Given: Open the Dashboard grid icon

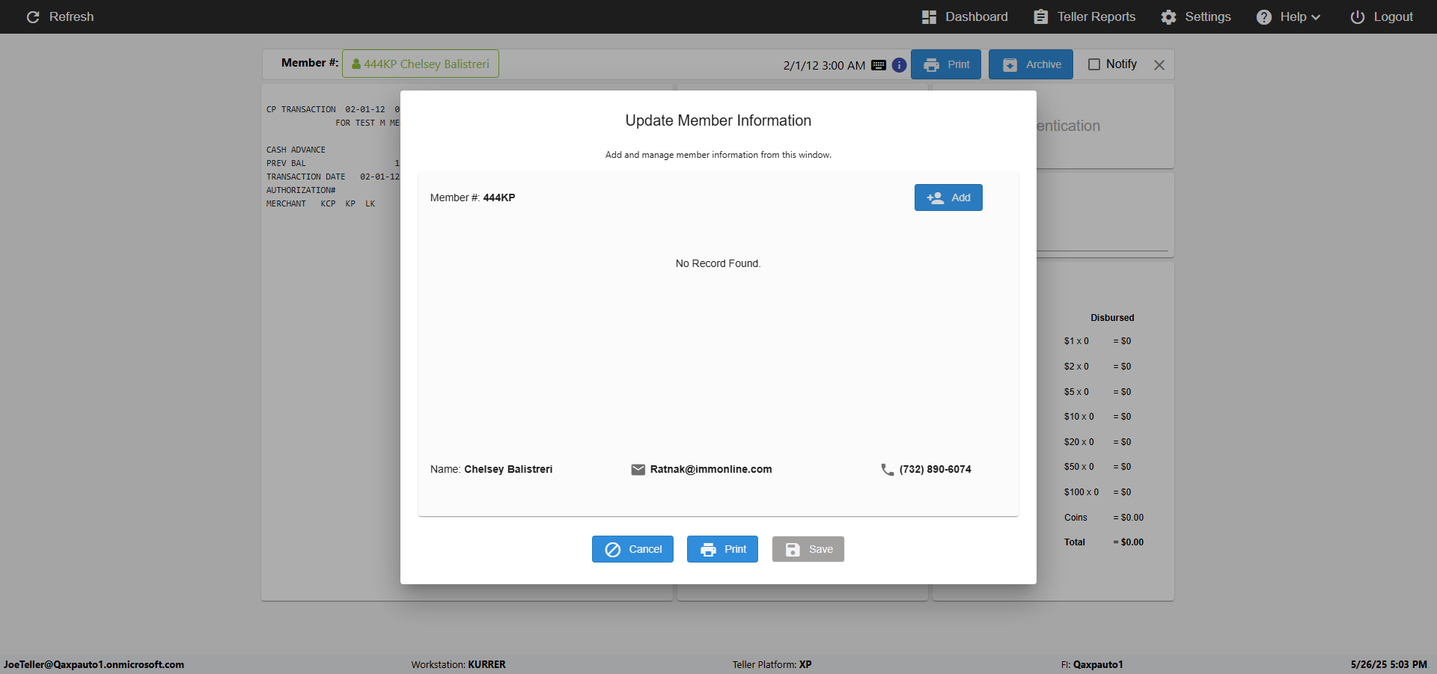Looking at the screenshot, I should (929, 17).
